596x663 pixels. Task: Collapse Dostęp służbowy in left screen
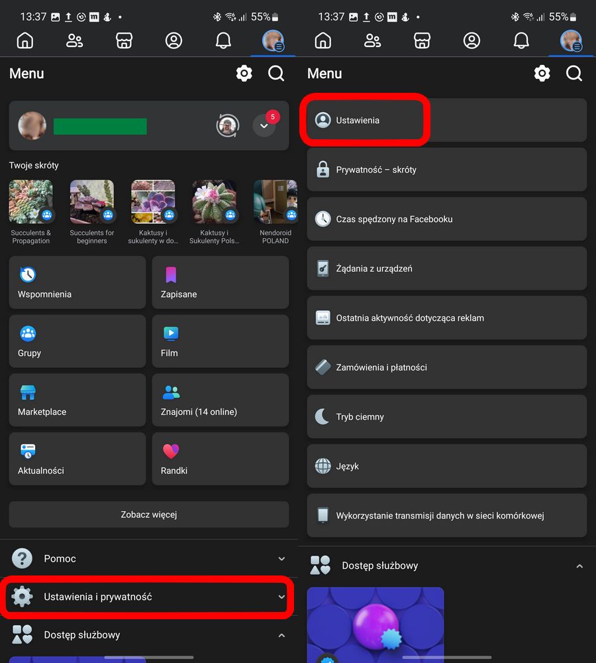(x=149, y=634)
